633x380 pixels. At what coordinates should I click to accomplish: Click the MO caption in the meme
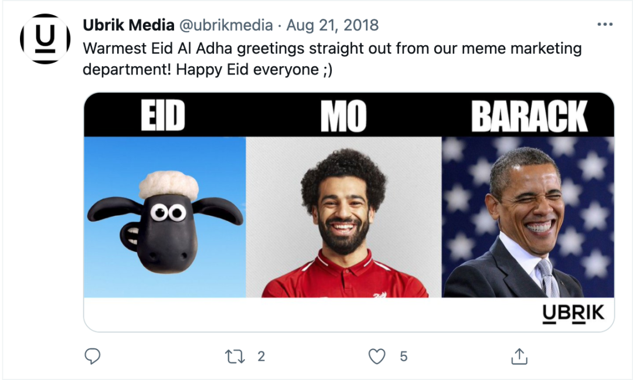(343, 116)
